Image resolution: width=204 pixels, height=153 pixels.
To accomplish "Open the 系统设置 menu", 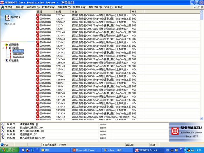I will coord(95,7).
